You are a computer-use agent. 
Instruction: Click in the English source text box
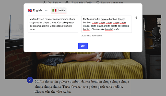pyautogui.click(x=53, y=24)
